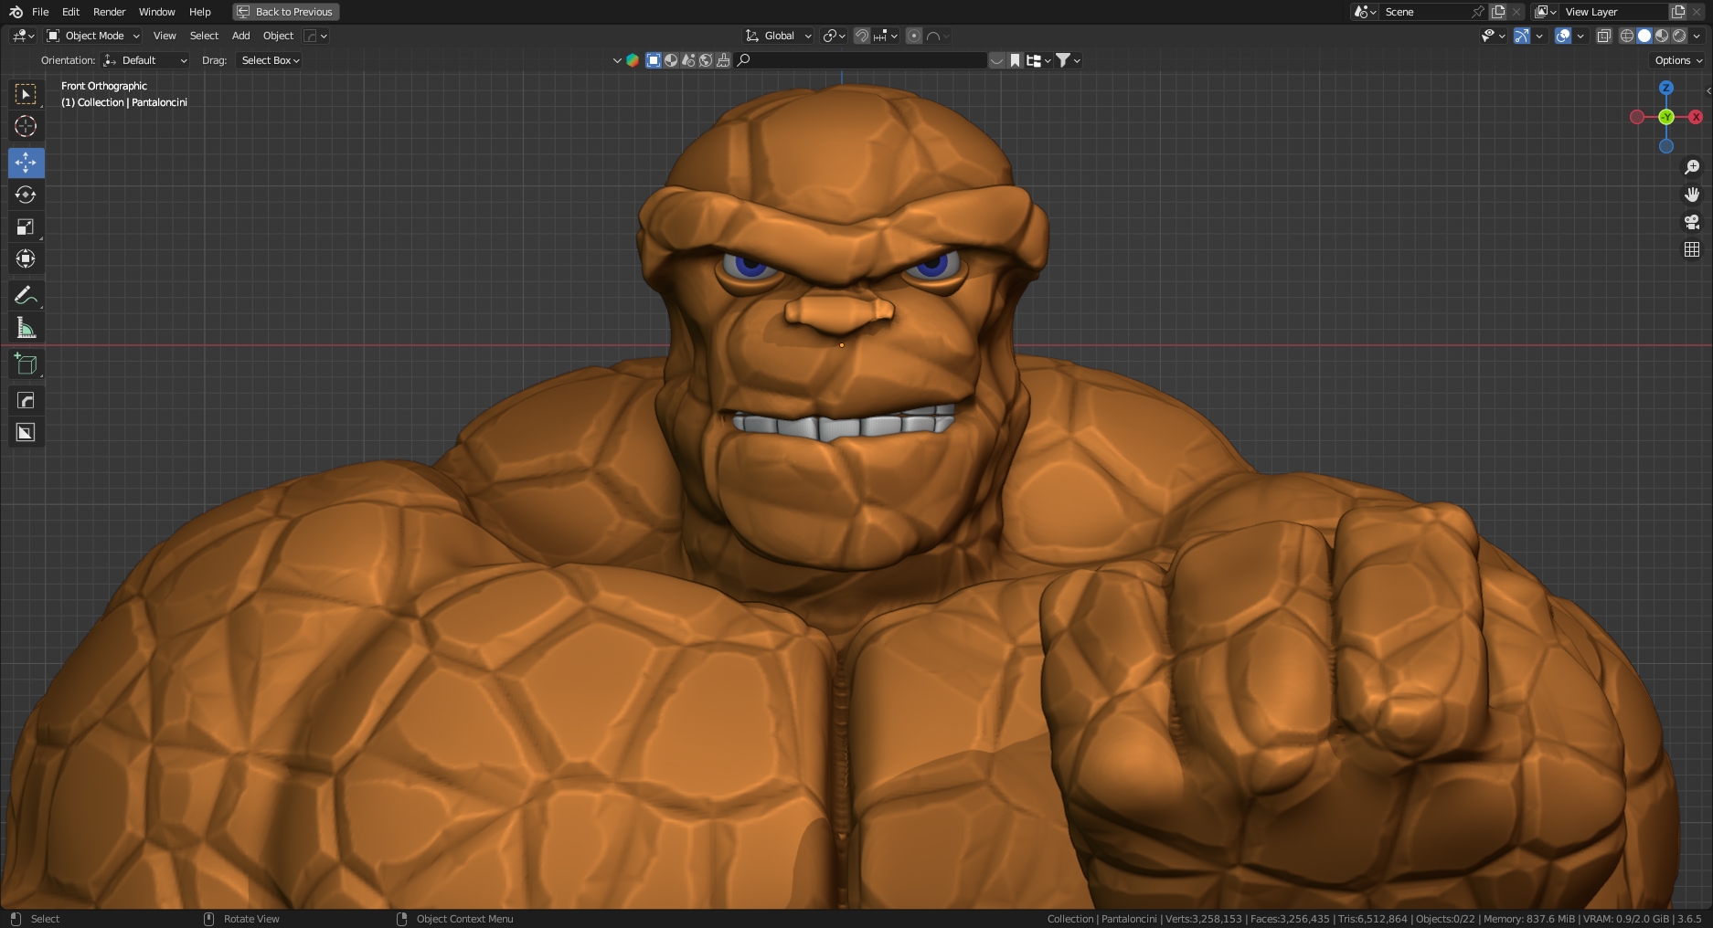Switch orthographic/perspective grid icon
This screenshot has height=928, width=1713.
1692,249
